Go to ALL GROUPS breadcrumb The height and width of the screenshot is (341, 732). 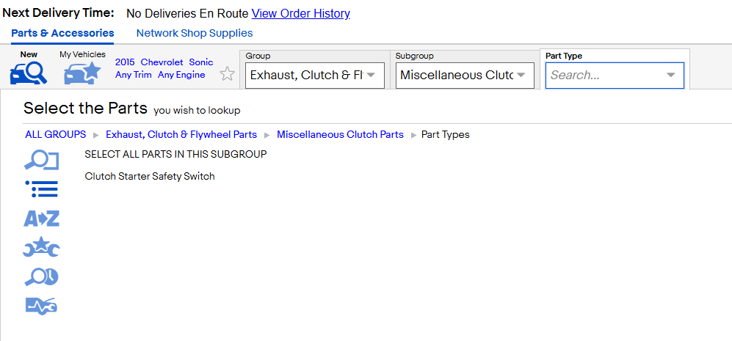(x=56, y=135)
